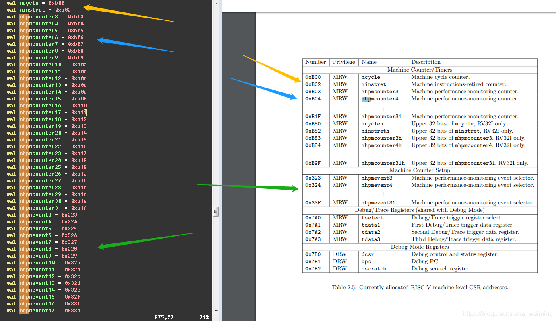The height and width of the screenshot is (321, 556).
Task: Select the code line 'mhpmcounter20 = 0xb14'
Action: [53, 133]
